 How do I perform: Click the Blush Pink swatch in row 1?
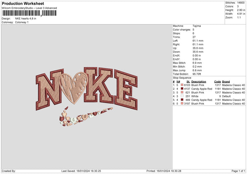182,85
